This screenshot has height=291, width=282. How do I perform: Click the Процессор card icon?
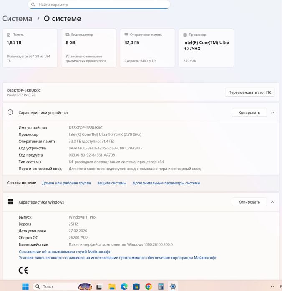tap(185, 35)
